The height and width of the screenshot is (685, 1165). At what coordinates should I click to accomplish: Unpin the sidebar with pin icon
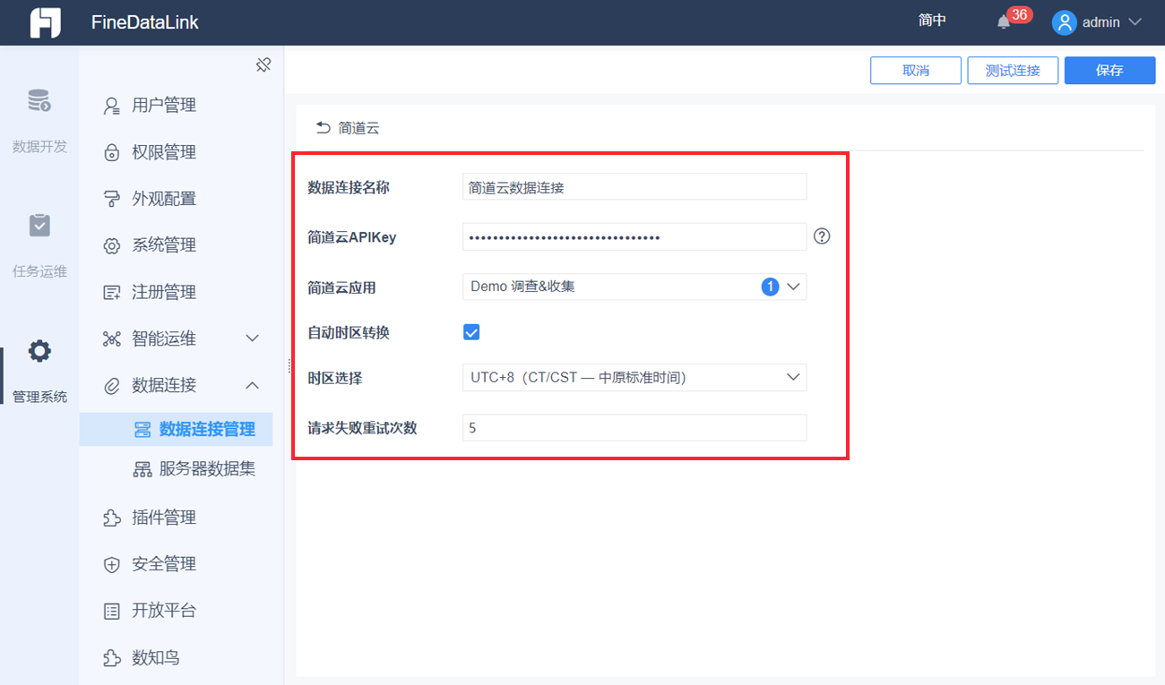[263, 65]
